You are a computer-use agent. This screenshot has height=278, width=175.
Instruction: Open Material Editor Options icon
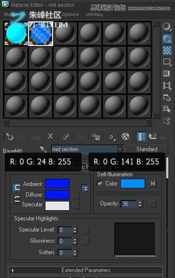point(167,97)
